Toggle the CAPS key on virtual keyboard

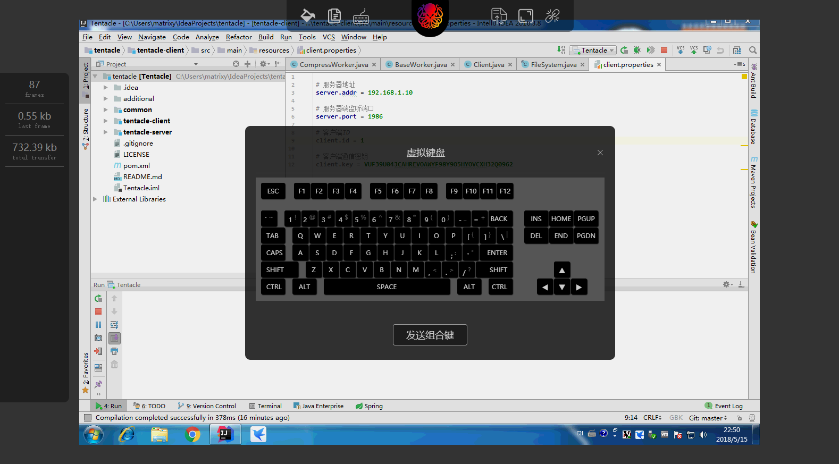[x=274, y=253]
